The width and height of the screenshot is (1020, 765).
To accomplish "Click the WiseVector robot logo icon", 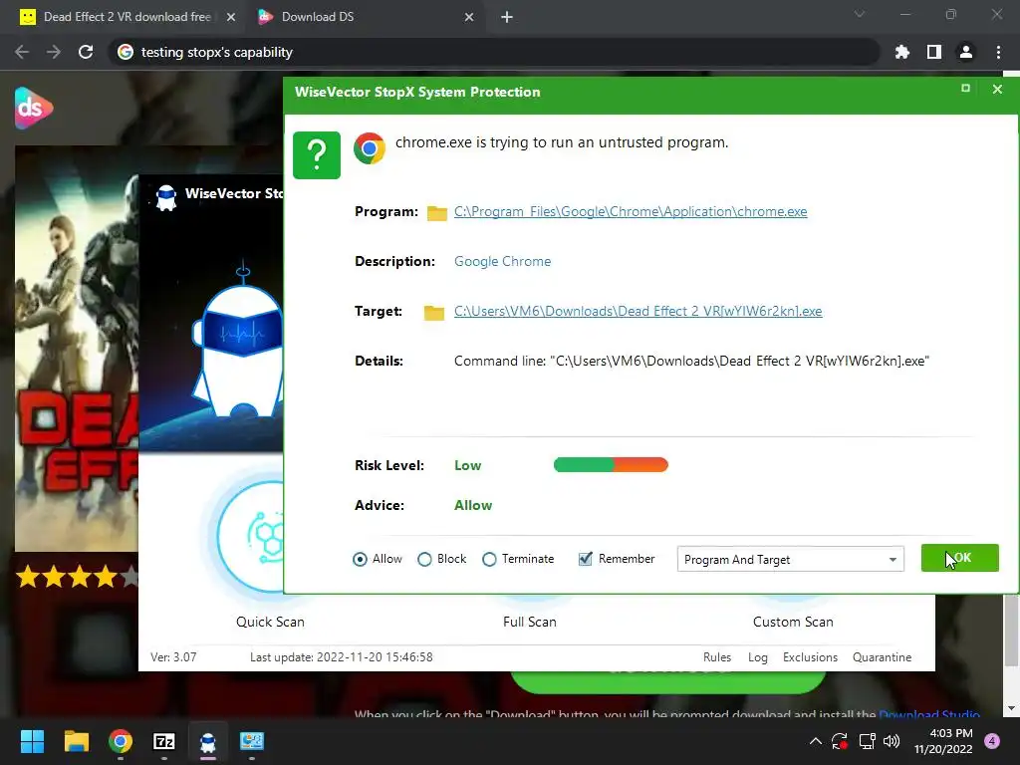I will pos(166,197).
